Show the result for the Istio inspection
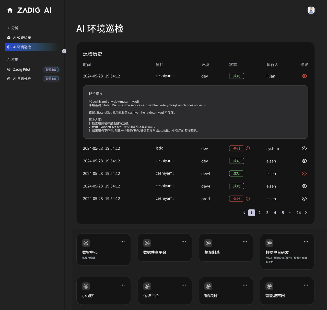 coord(304,148)
